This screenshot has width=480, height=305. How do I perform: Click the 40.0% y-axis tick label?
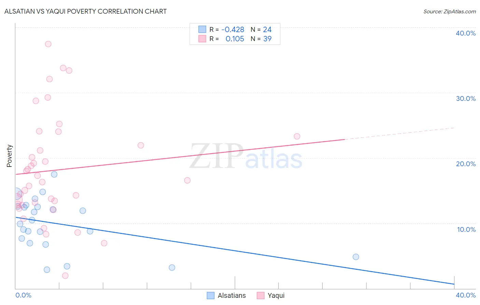tap(466, 33)
